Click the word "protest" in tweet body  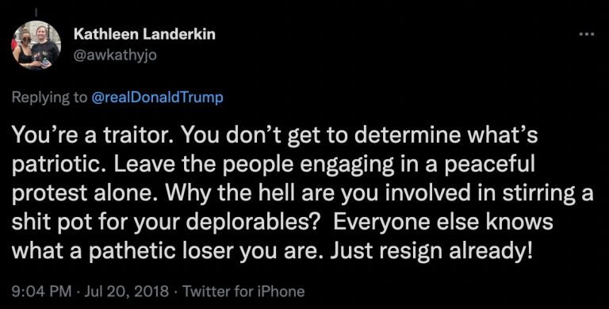48,193
